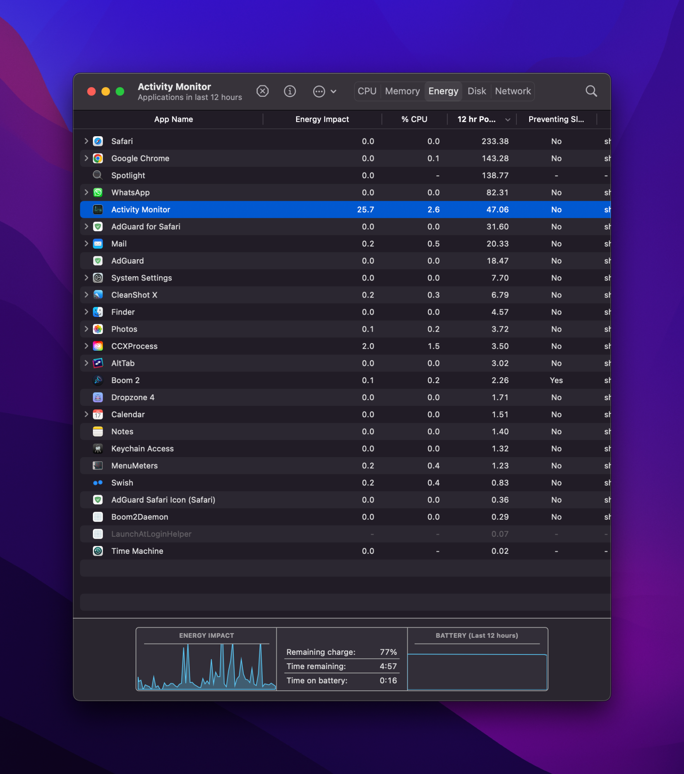Click the Boom 2 app icon
Image resolution: width=684 pixels, height=774 pixels.
coord(98,380)
